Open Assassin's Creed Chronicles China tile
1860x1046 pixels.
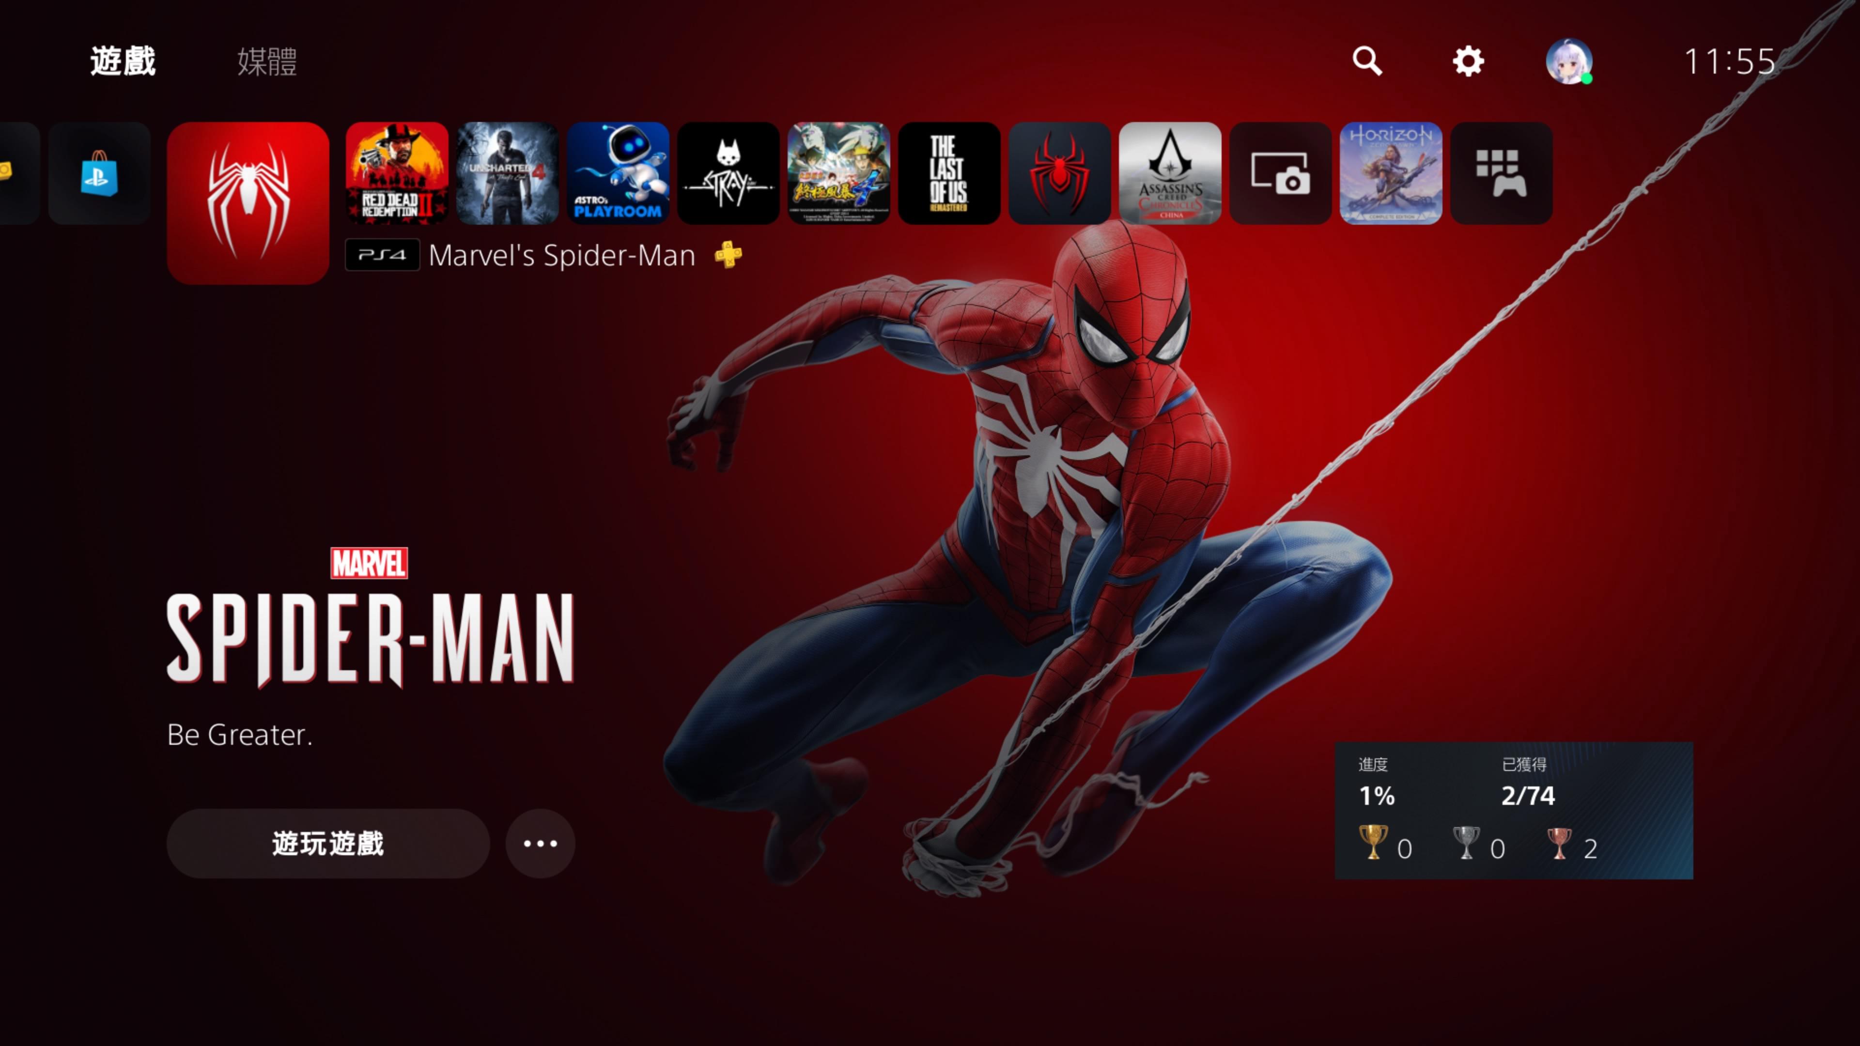pos(1170,173)
